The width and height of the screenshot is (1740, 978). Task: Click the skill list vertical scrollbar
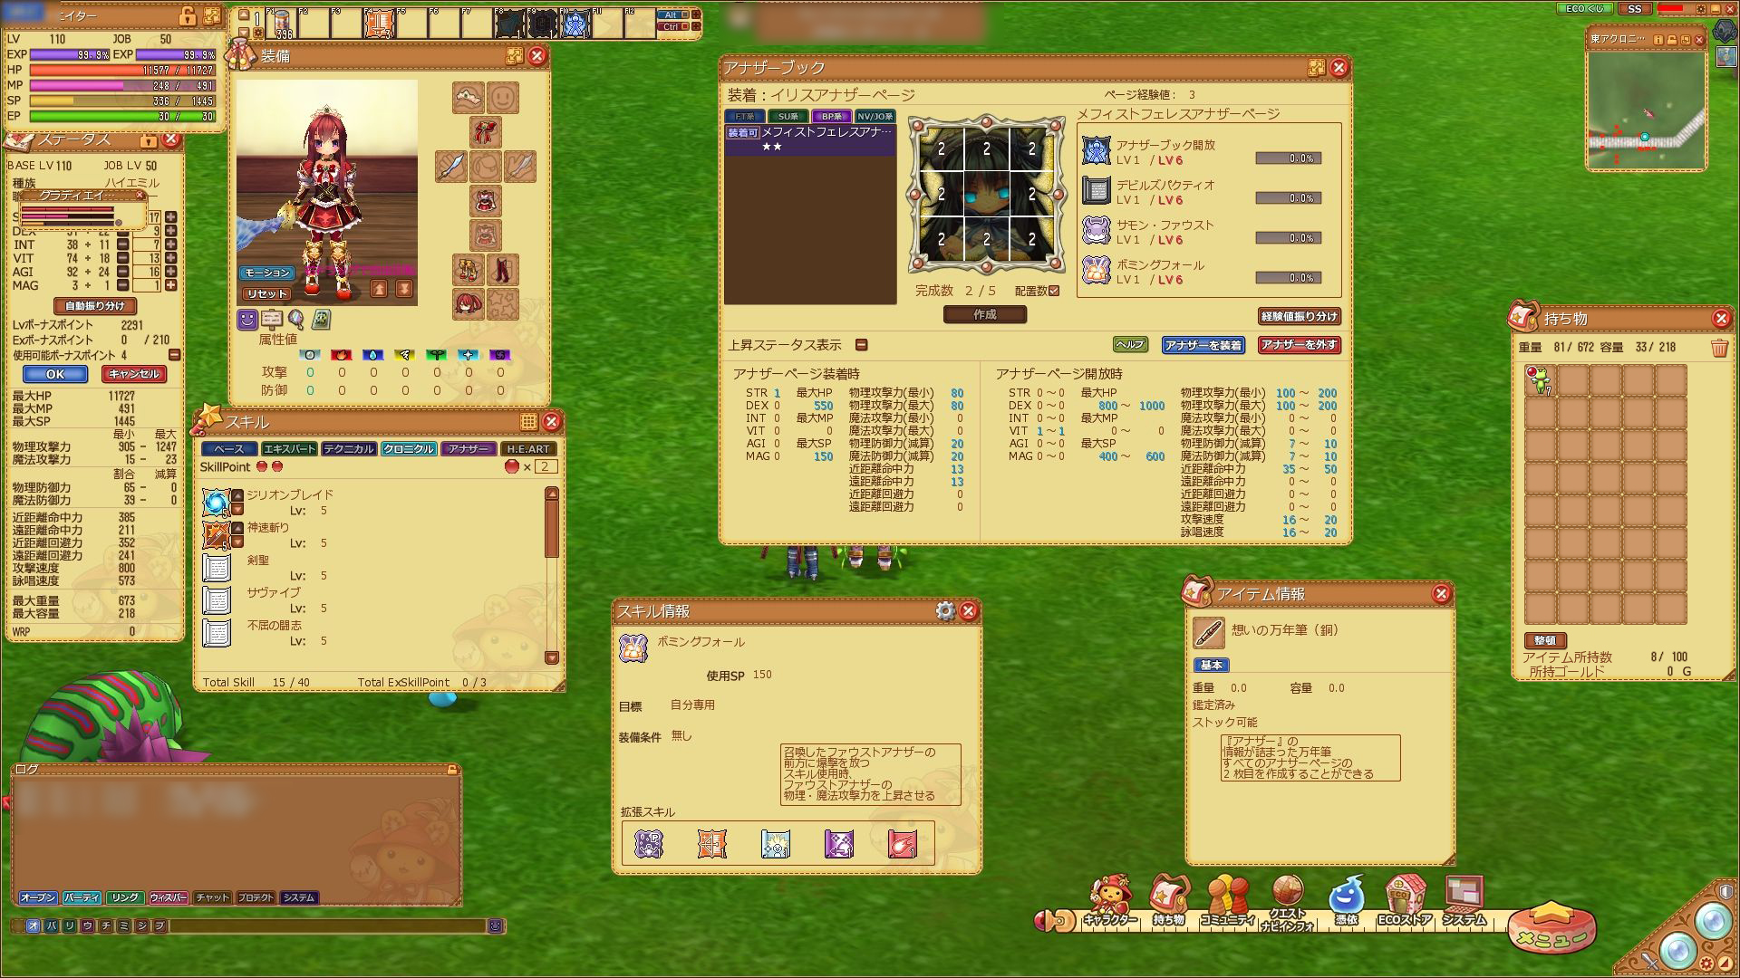pos(551,530)
